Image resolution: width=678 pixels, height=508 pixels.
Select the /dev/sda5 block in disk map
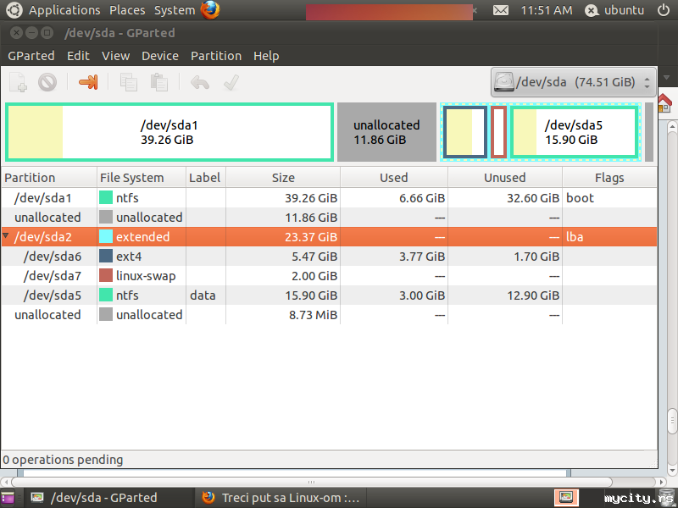[574, 132]
